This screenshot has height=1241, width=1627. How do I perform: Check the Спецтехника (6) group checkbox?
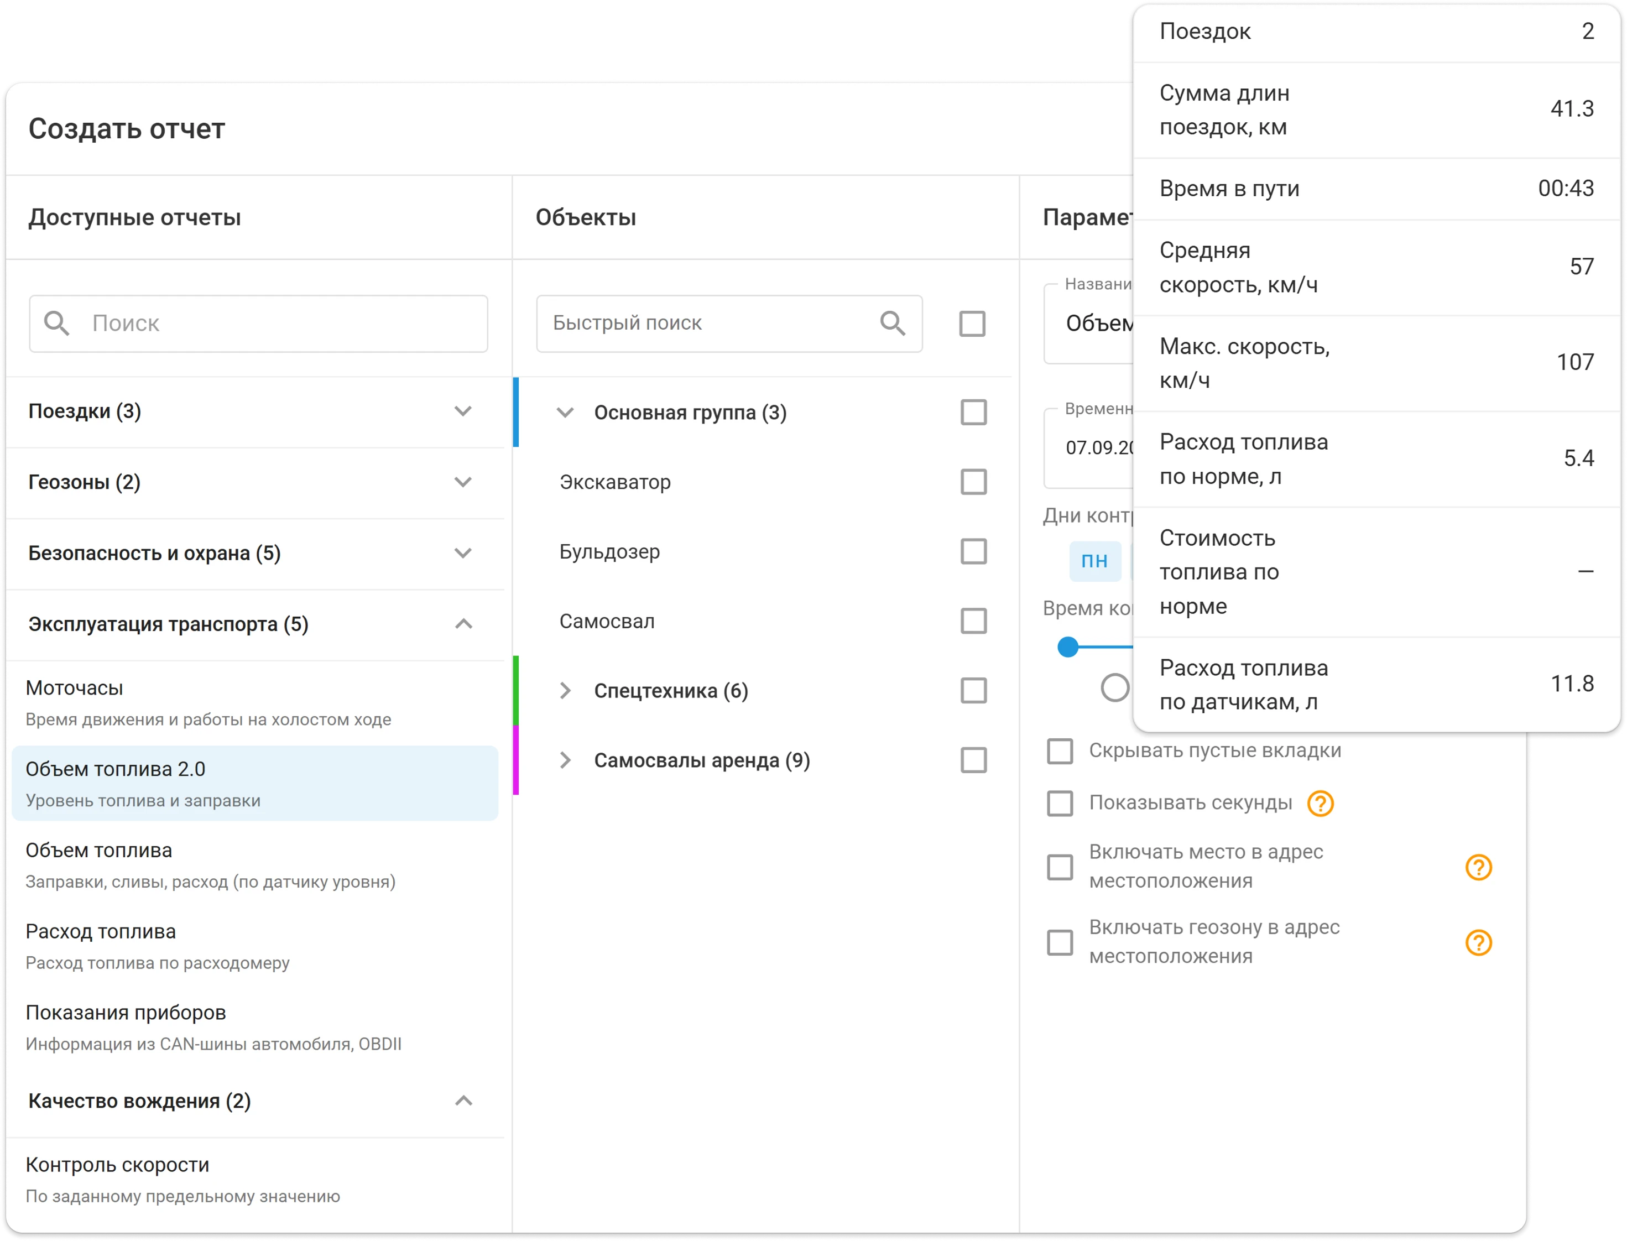point(973,690)
